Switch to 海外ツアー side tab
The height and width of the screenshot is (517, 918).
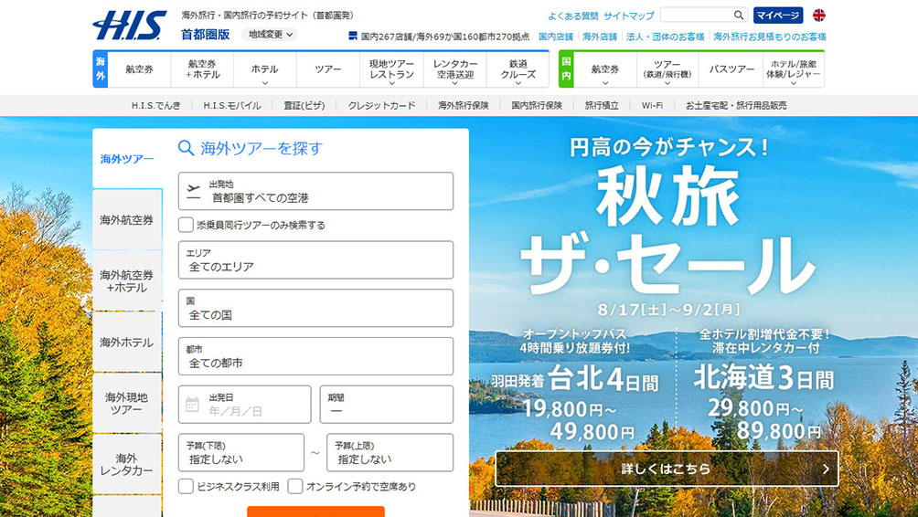pos(127,159)
